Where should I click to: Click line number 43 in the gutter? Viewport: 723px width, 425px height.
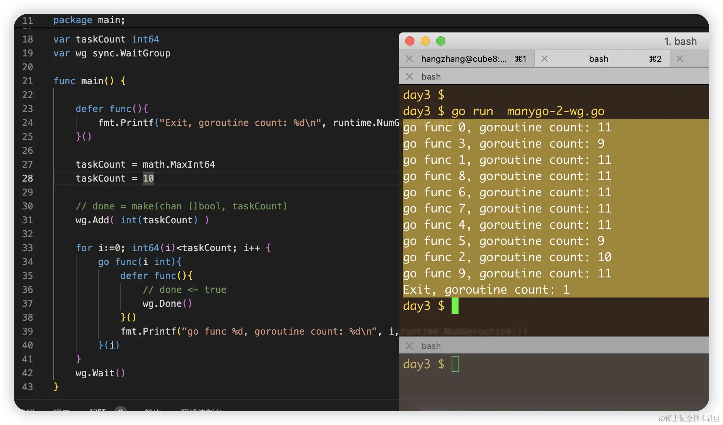point(27,387)
